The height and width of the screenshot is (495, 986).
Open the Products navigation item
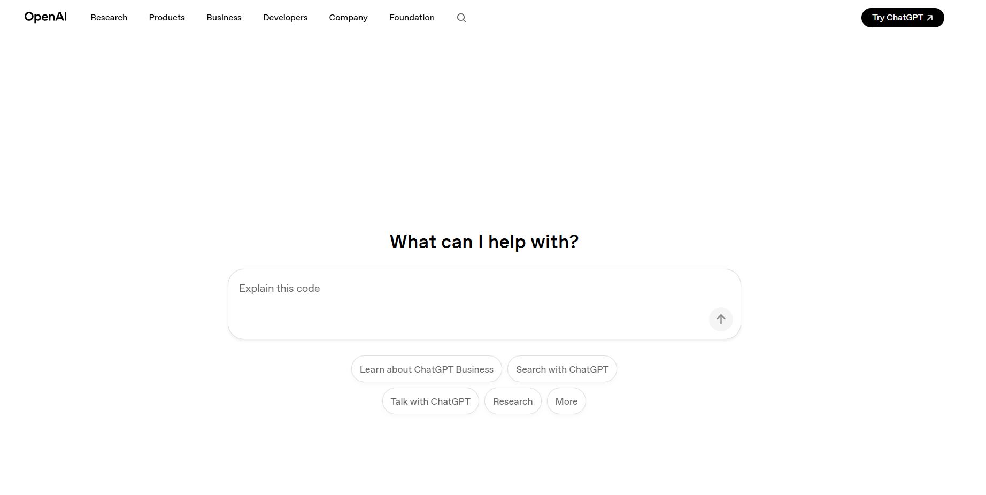tap(167, 18)
